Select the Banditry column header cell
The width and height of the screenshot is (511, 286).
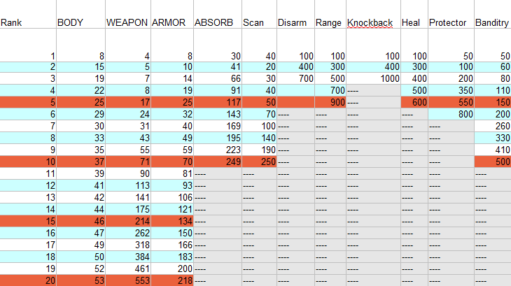tap(492, 23)
